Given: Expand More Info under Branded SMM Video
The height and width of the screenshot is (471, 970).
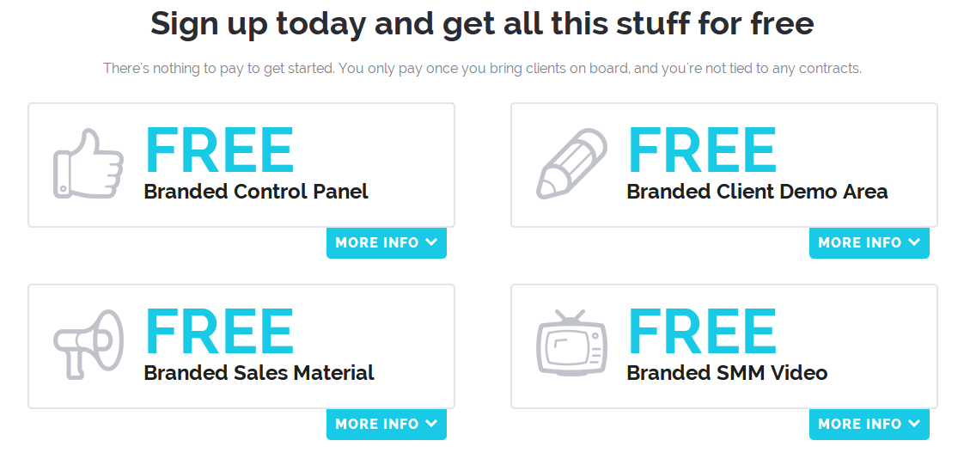Looking at the screenshot, I should pyautogui.click(x=869, y=424).
